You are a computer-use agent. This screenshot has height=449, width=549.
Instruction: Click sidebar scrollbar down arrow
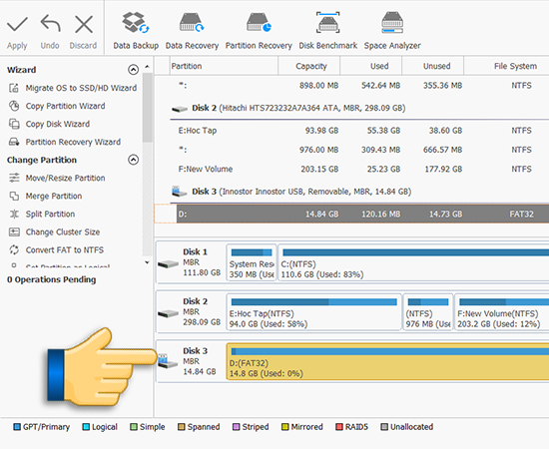point(147,262)
